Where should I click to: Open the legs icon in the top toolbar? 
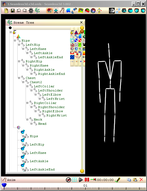62,11
